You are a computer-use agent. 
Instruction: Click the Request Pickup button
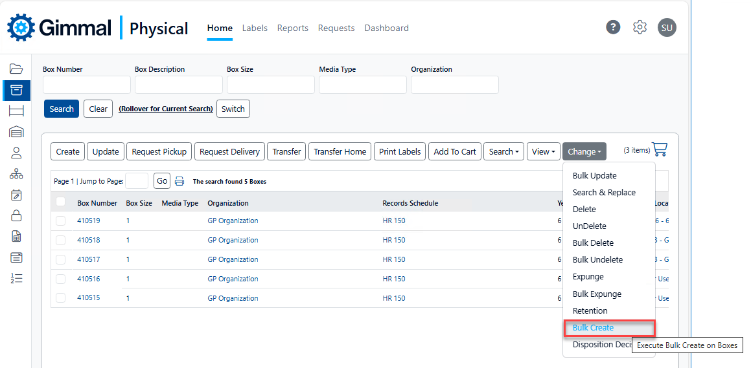159,152
